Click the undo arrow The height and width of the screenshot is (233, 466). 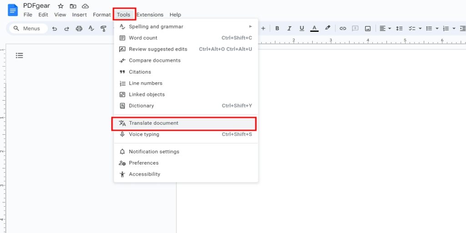(x=55, y=29)
